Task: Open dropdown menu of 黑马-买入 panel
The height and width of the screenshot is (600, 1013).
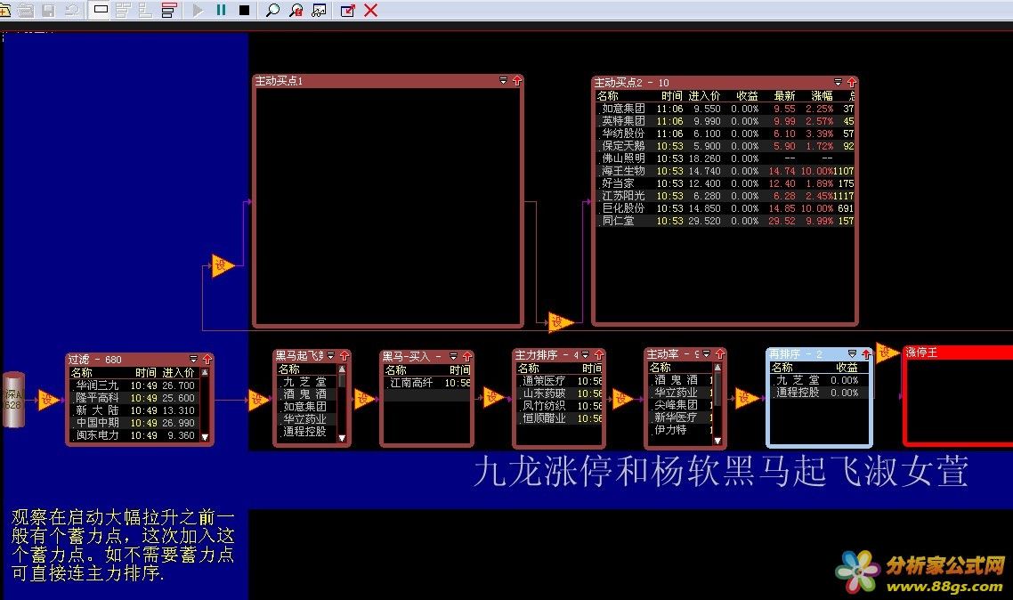Action: [x=453, y=356]
